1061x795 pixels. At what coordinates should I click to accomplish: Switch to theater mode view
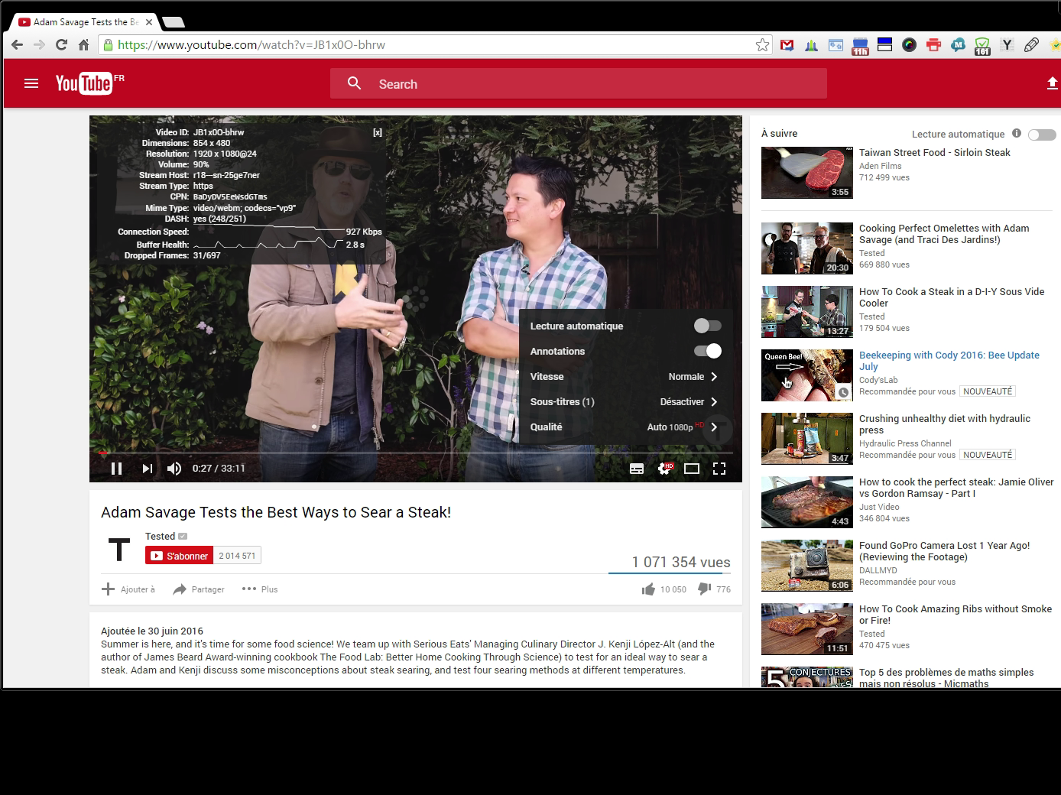(691, 469)
